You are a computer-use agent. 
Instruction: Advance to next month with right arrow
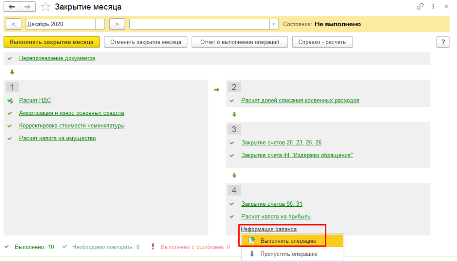click(x=117, y=24)
